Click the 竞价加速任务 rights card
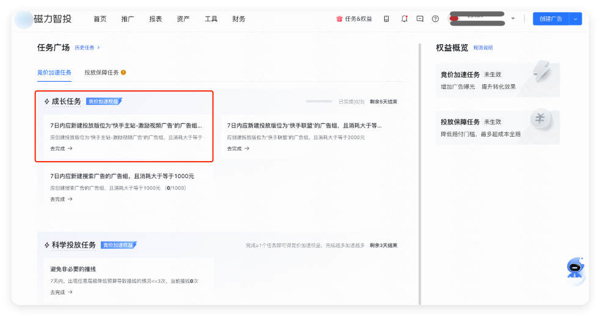The image size is (600, 316). [497, 80]
